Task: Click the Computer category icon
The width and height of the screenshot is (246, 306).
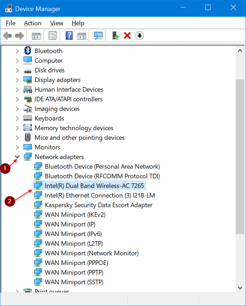Action: [x=27, y=61]
